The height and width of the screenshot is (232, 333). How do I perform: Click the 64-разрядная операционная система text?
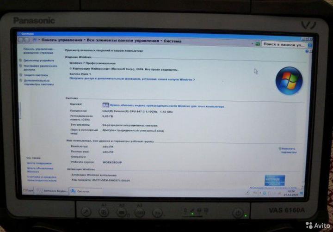[130, 125]
